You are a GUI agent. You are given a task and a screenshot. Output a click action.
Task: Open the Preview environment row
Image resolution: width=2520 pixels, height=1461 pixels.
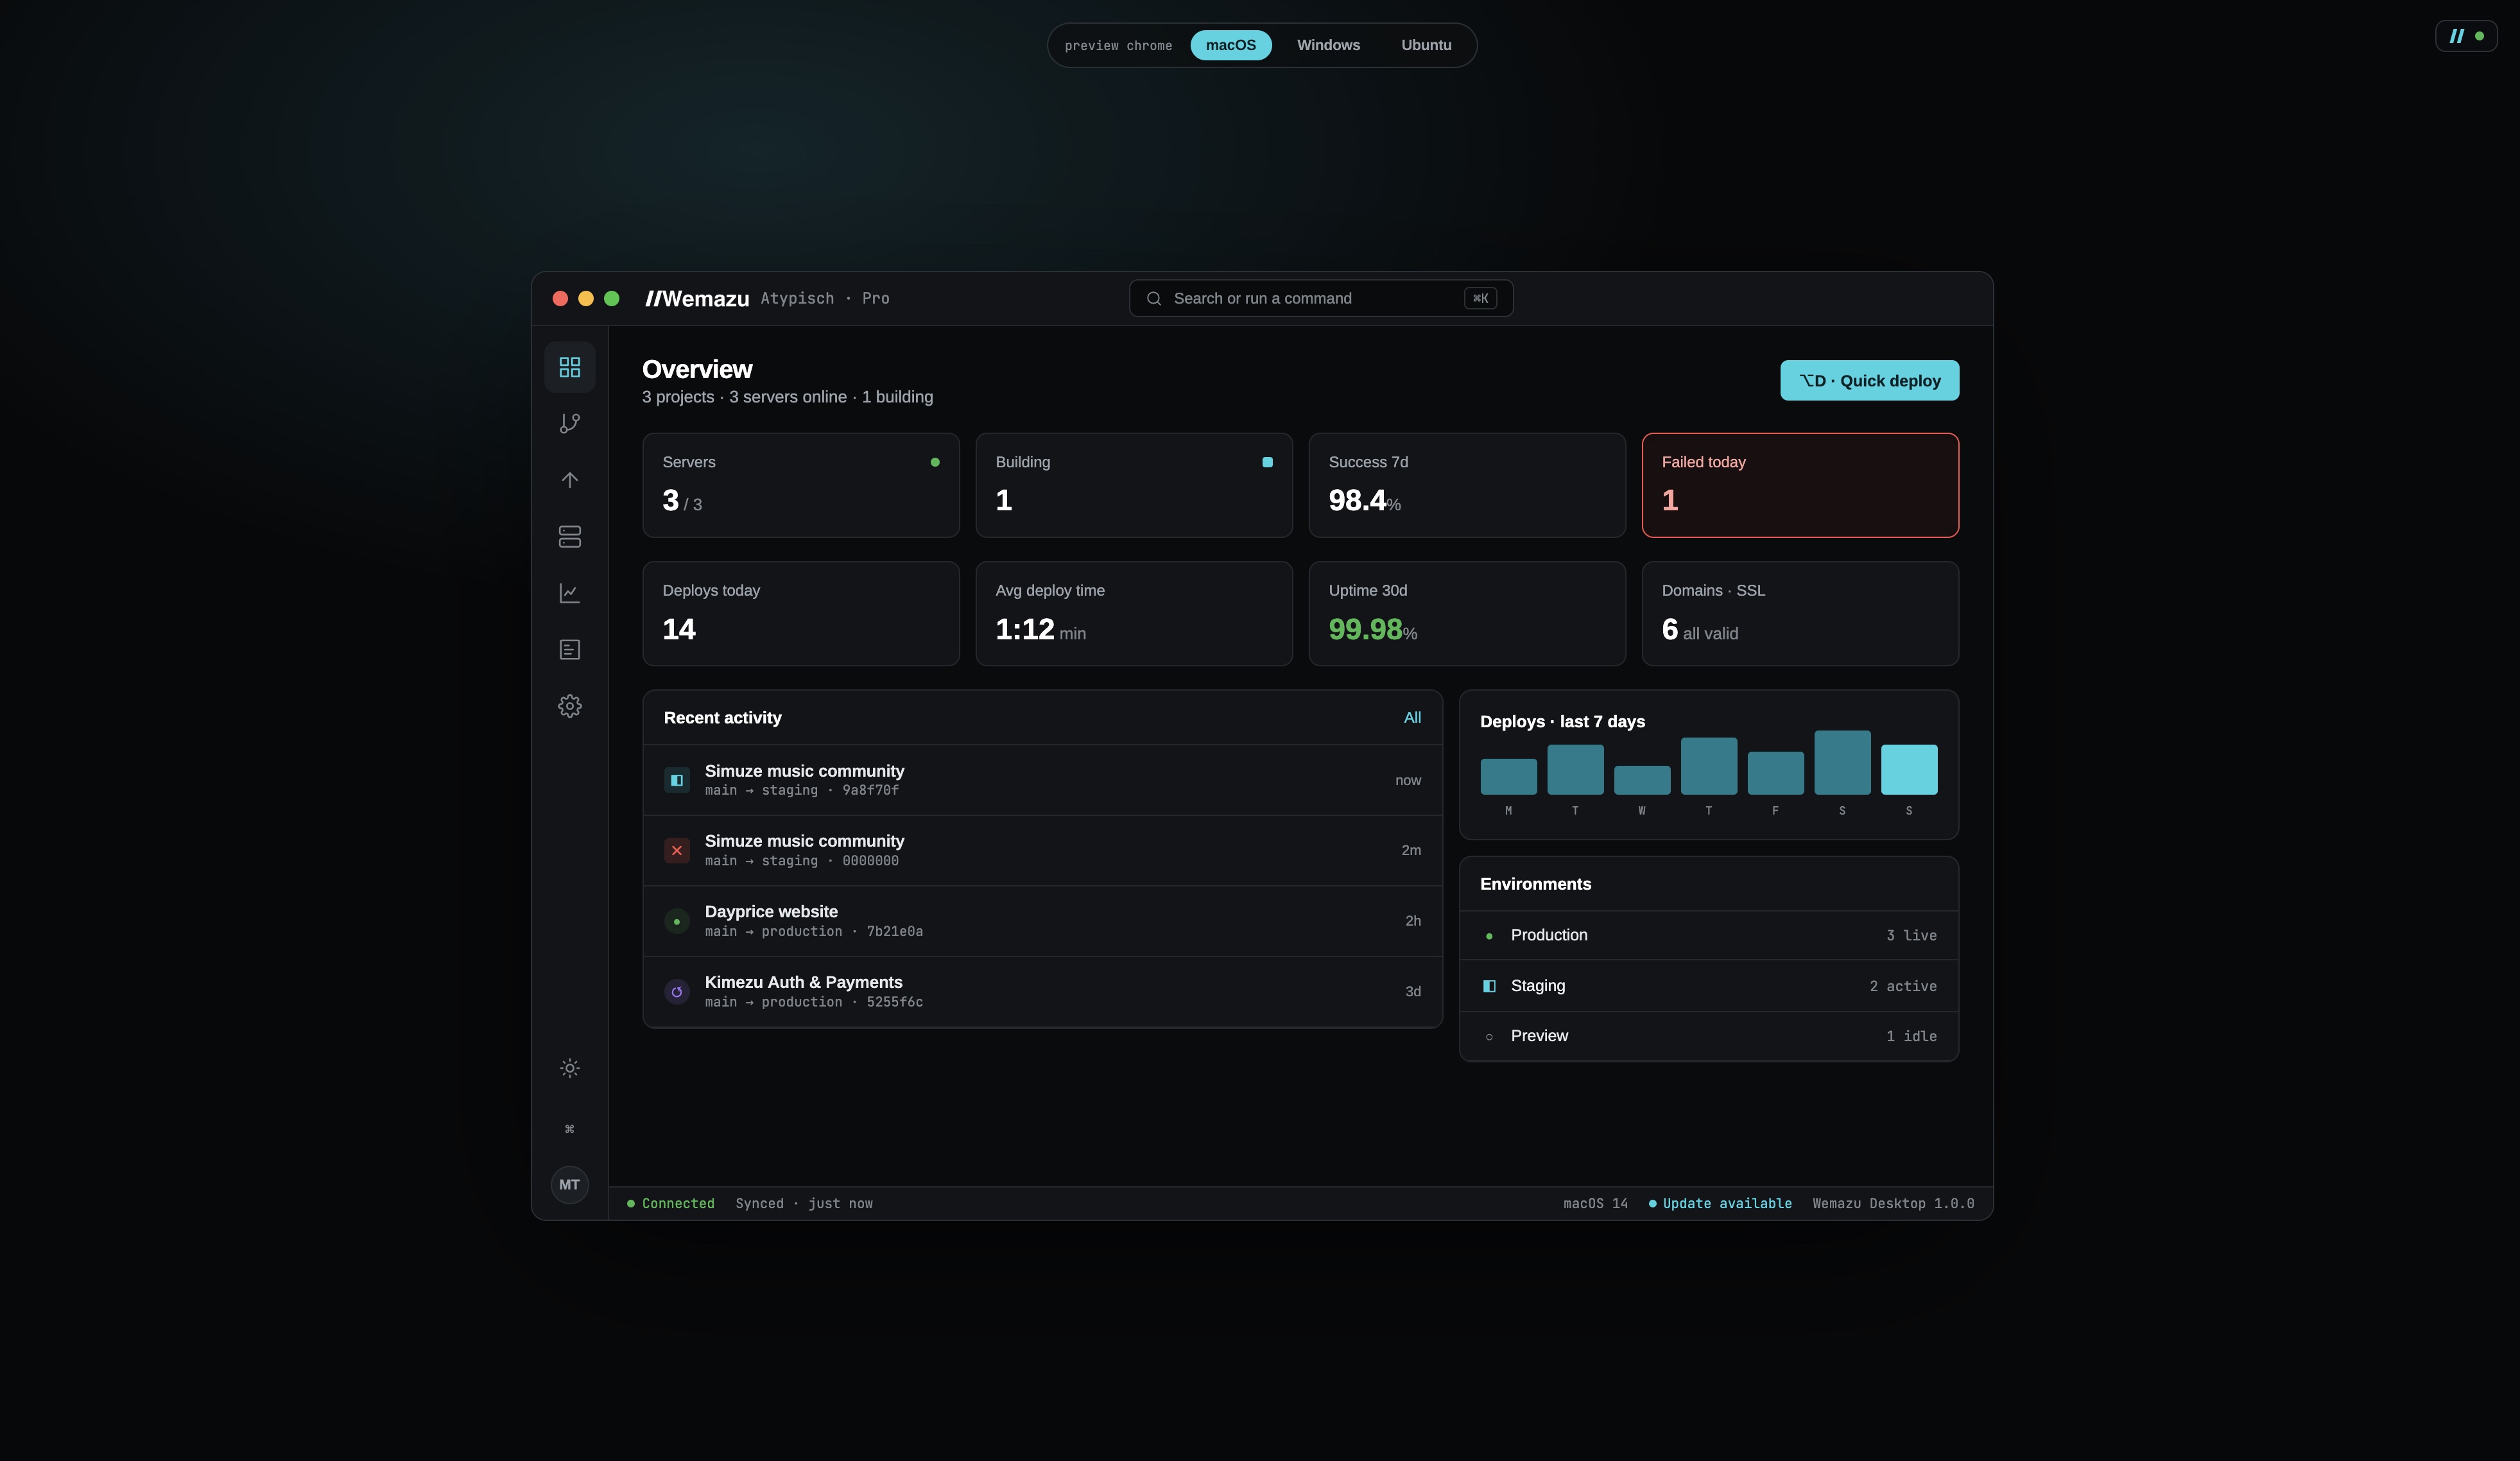pyautogui.click(x=1708, y=1036)
